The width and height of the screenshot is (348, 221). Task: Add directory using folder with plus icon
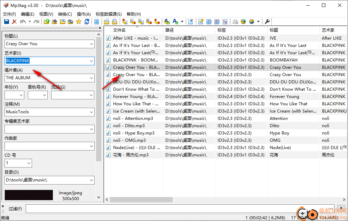[x=54, y=22]
